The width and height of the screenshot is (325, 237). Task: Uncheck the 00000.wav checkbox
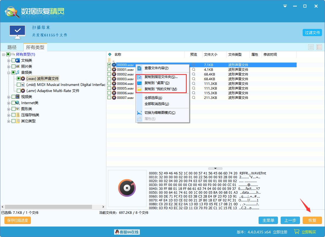coord(109,65)
